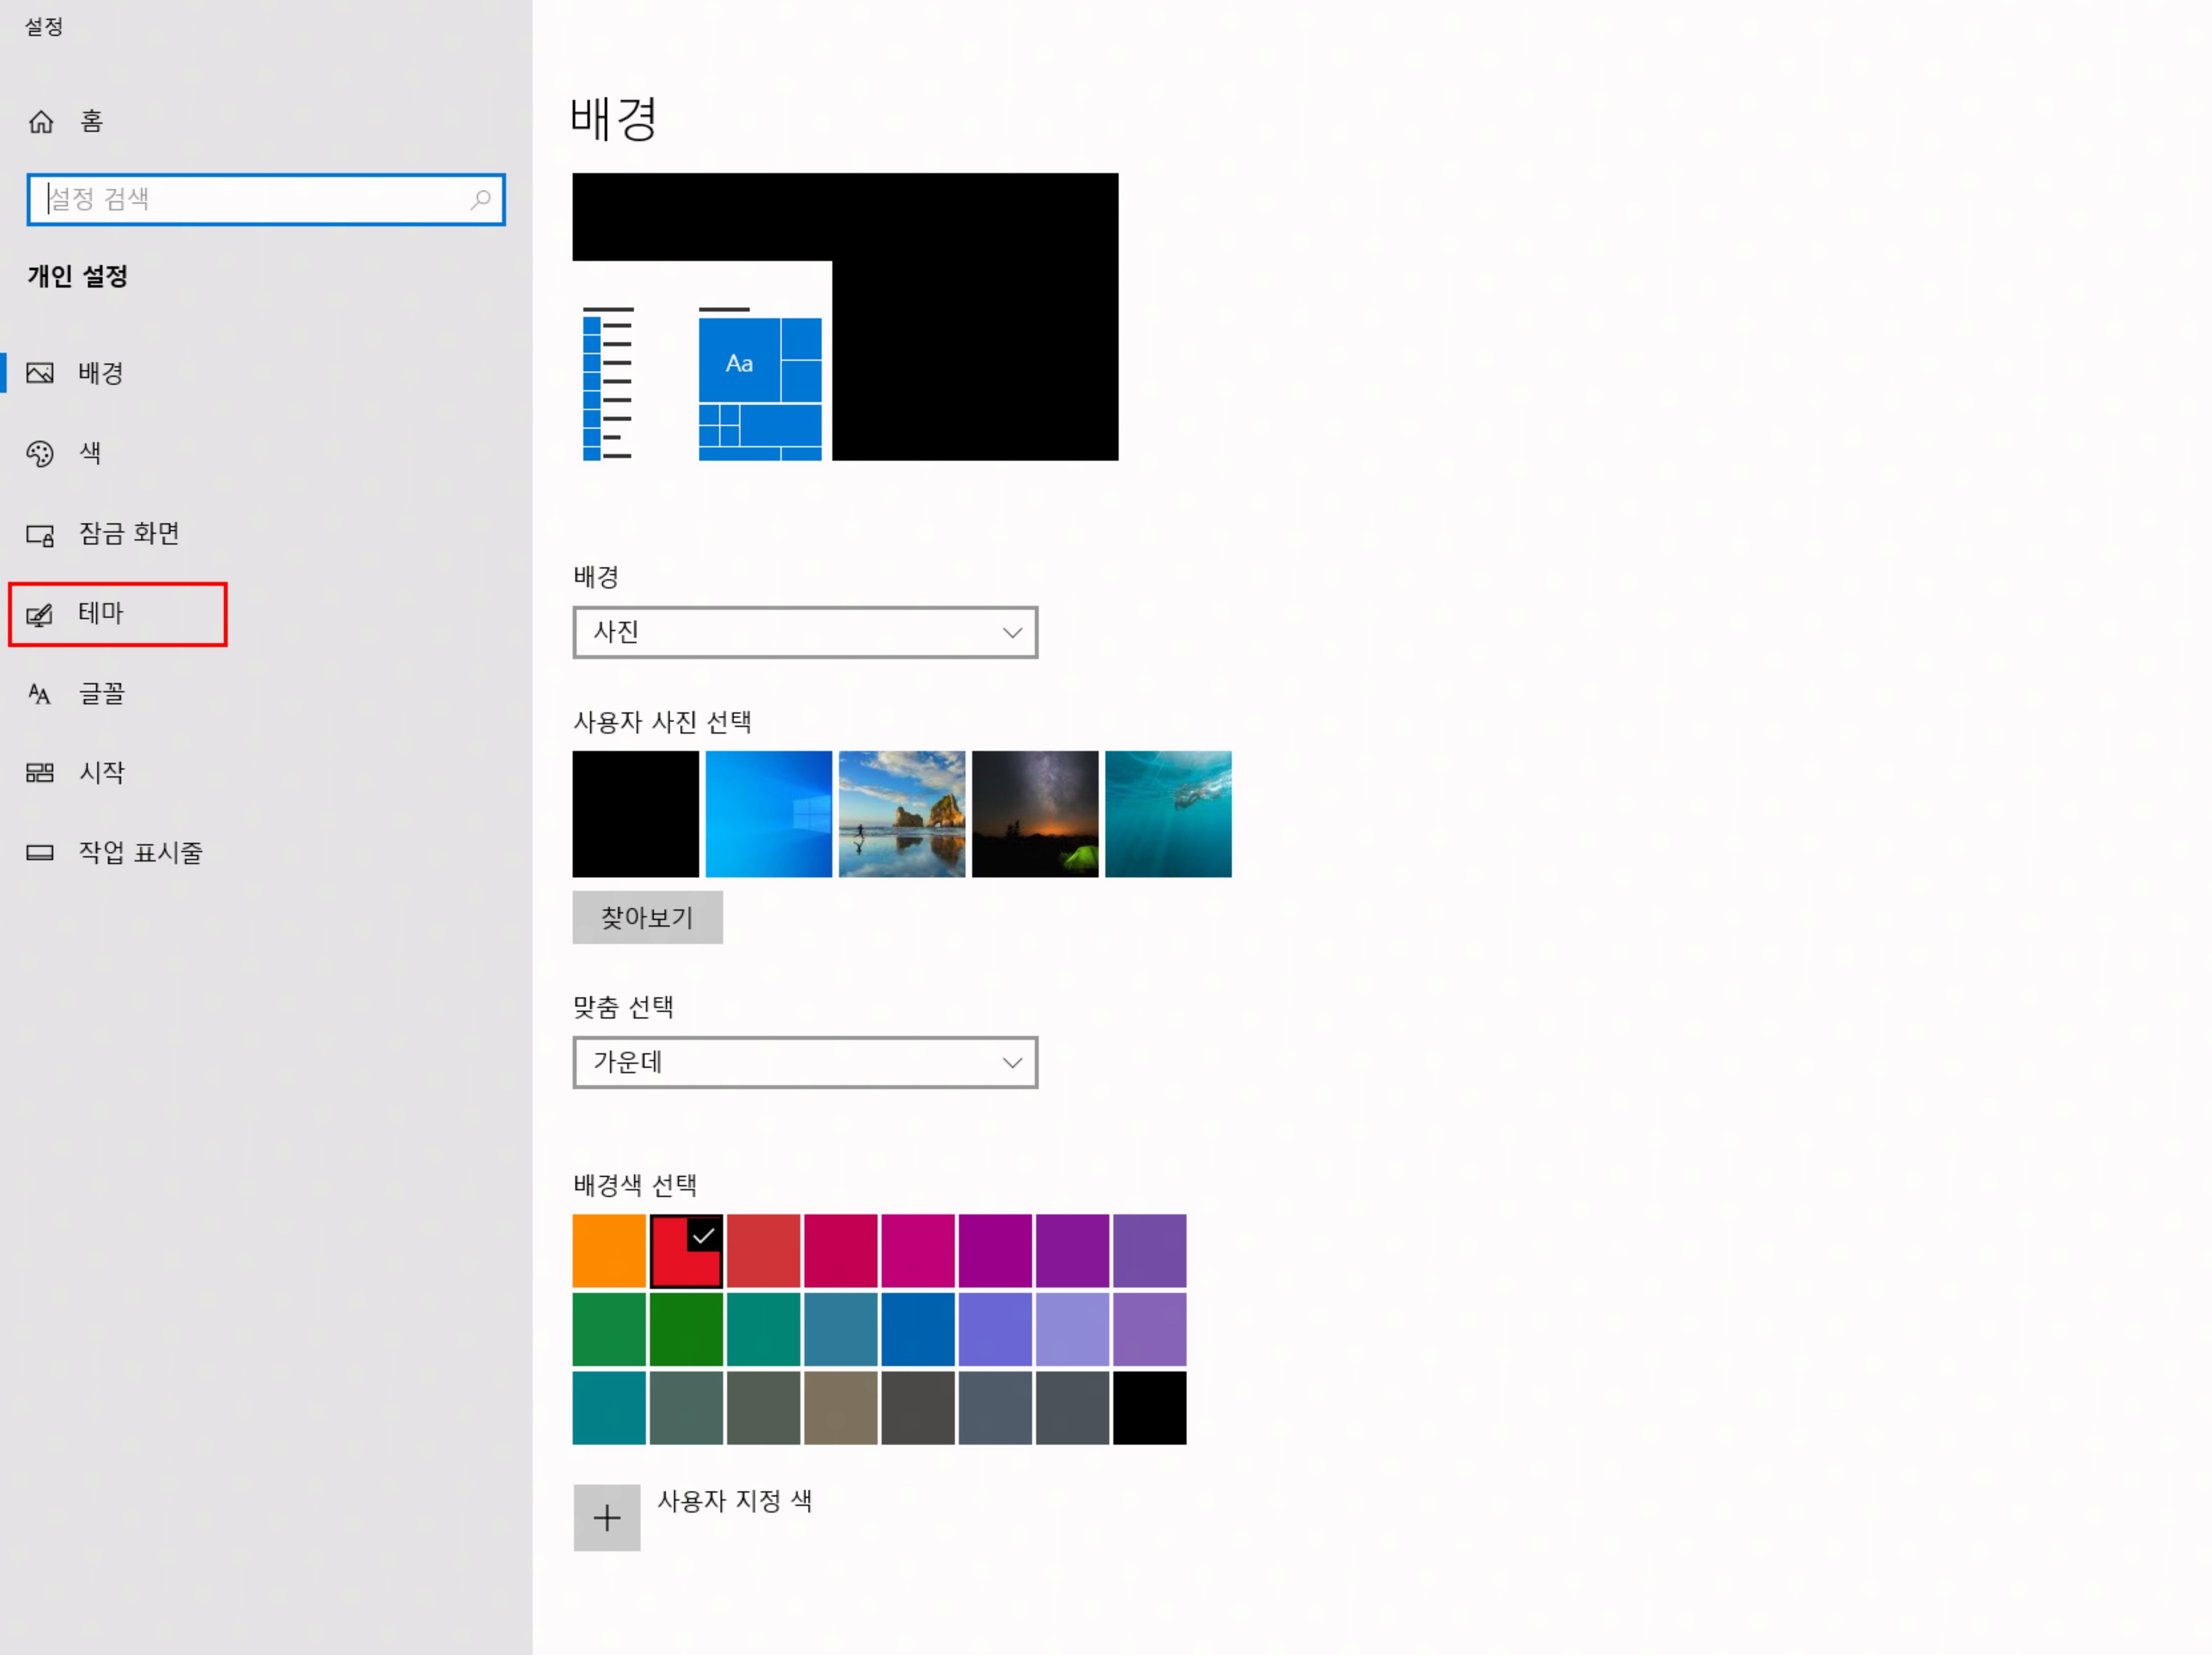2212x1655 pixels.
Task: Select the night sky tent wallpaper thumbnail
Action: 1035,814
